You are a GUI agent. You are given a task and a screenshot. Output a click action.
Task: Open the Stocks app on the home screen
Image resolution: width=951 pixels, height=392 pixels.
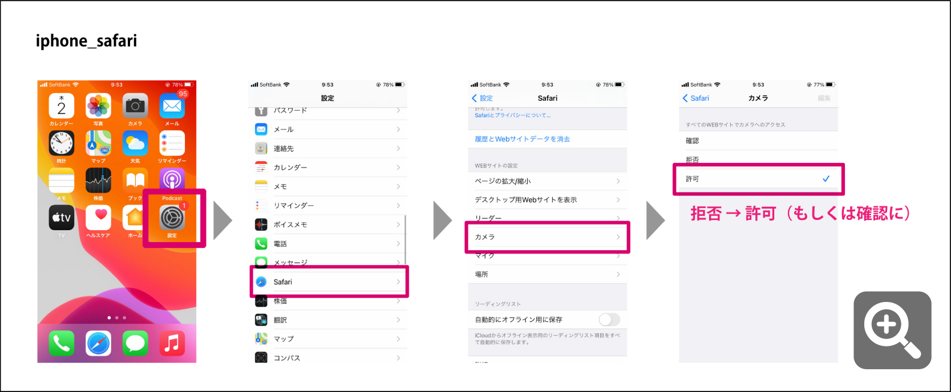98,181
